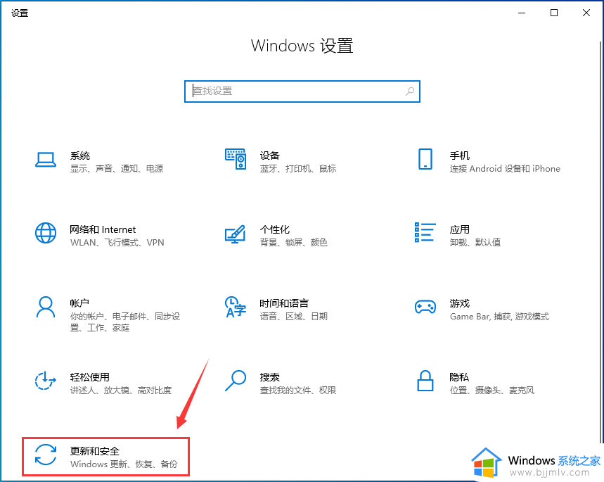The width and height of the screenshot is (604, 482).
Task: Open the 轻松使用 ease of access icon
Action: (x=46, y=381)
